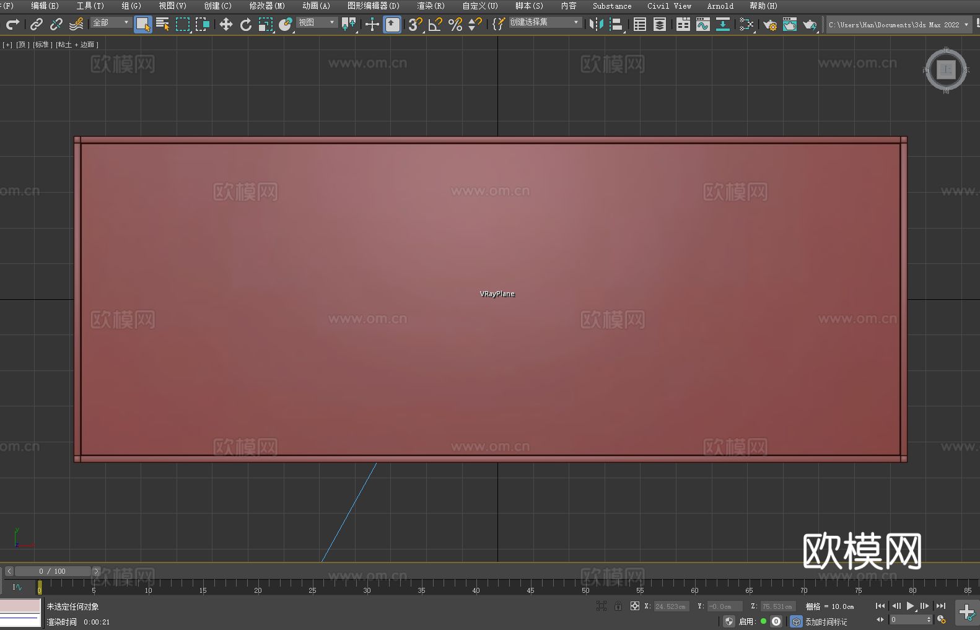
Task: Go to start frame button
Action: click(880, 606)
